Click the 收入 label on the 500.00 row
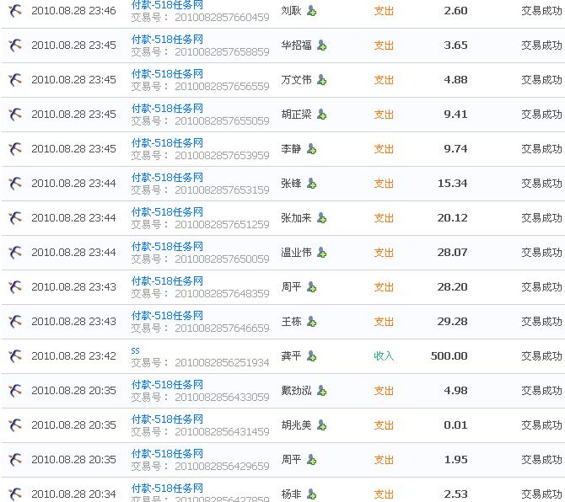Screen dimensions: 565x502 click(x=384, y=356)
